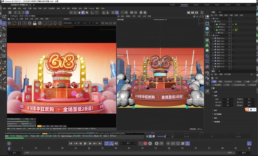
Task: Toggle the X axis lock
Action: [x=15, y=13]
